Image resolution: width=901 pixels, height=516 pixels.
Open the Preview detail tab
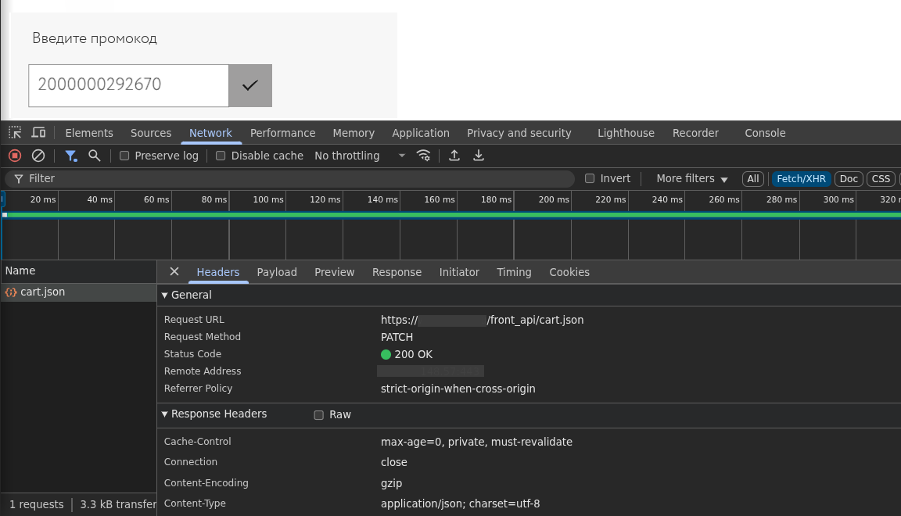click(335, 272)
